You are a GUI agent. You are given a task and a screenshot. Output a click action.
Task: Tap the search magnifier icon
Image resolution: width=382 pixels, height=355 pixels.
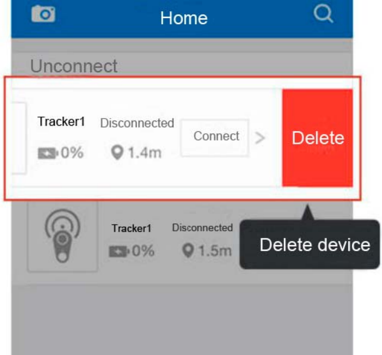click(x=323, y=14)
